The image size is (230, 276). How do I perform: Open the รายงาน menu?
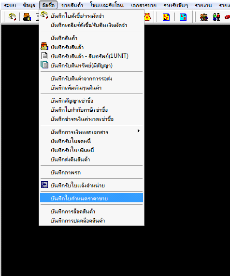[x=203, y=5]
